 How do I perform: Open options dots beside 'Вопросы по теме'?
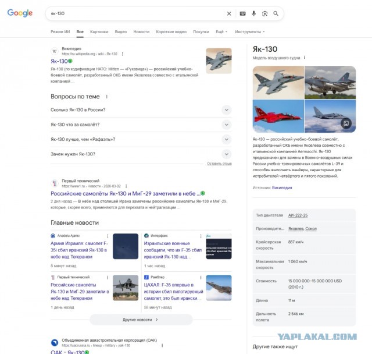107,97
